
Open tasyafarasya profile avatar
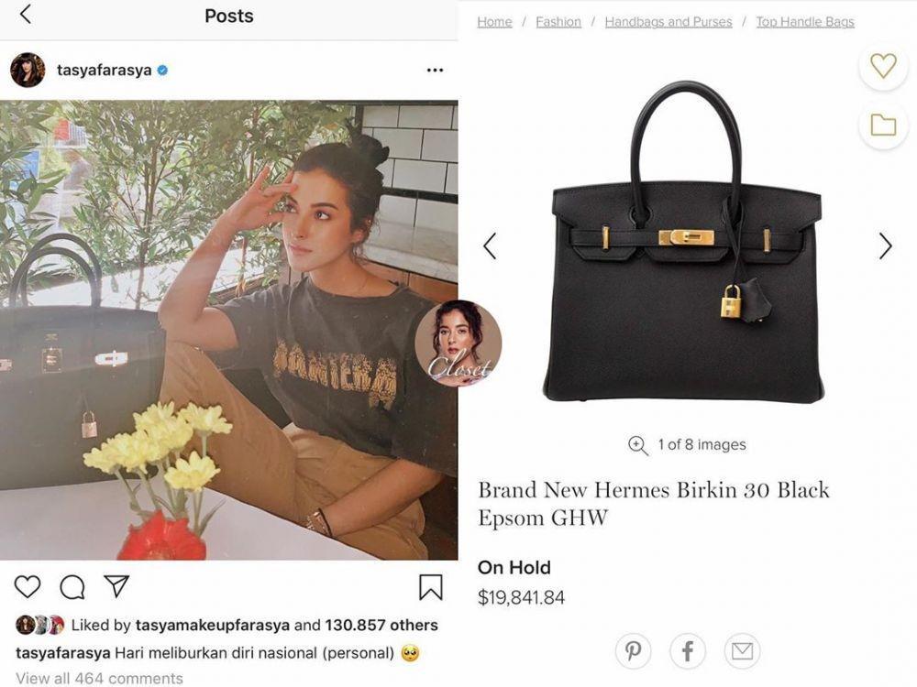(x=28, y=71)
